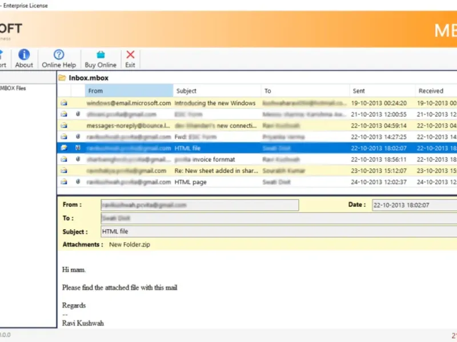
Task: Click the 'Hi mam.' greeting line
Action: pyautogui.click(x=74, y=270)
